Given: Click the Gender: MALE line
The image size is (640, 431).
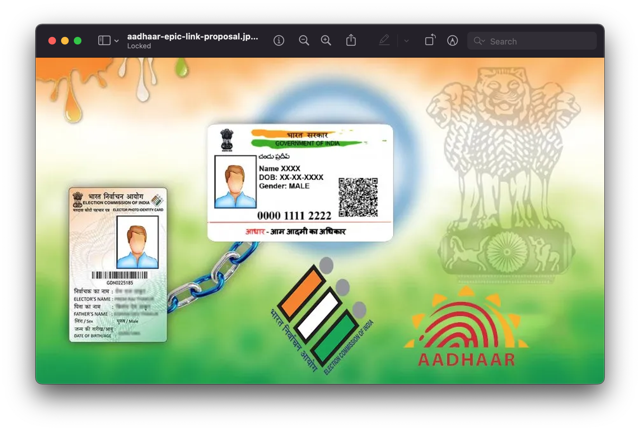Looking at the screenshot, I should pos(284,186).
